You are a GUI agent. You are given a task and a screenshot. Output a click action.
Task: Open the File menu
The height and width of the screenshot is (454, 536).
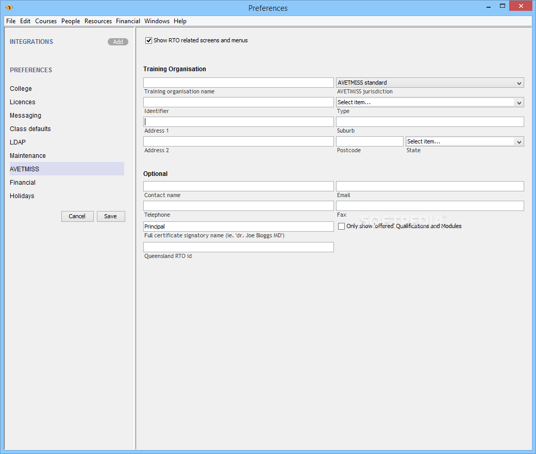pyautogui.click(x=11, y=21)
